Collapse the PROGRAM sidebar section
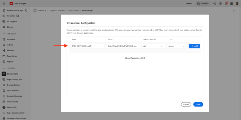This screenshot has width=241, height=120. 4,34
